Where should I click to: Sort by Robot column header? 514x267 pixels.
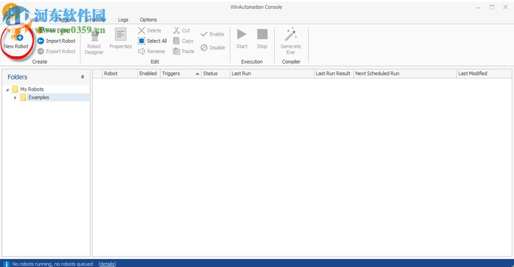coord(120,73)
